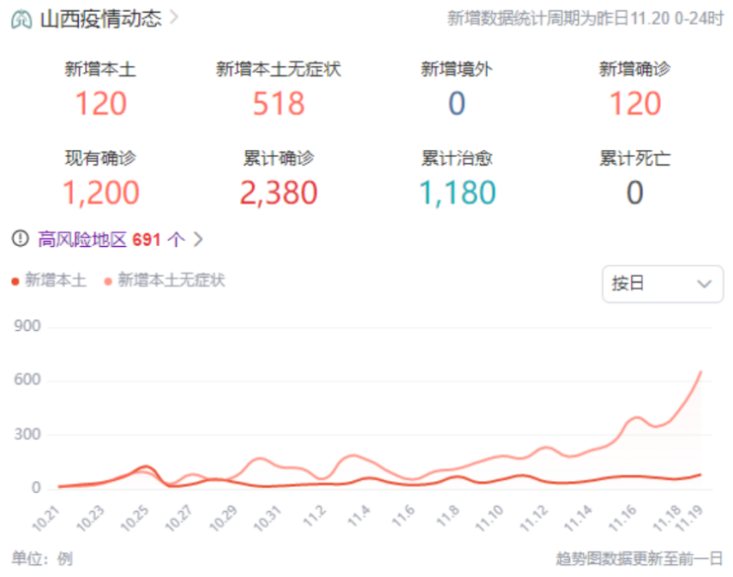Screen dimensions: 733x577
Task: Click the 11.16 date on chart axis
Action: coord(622,518)
